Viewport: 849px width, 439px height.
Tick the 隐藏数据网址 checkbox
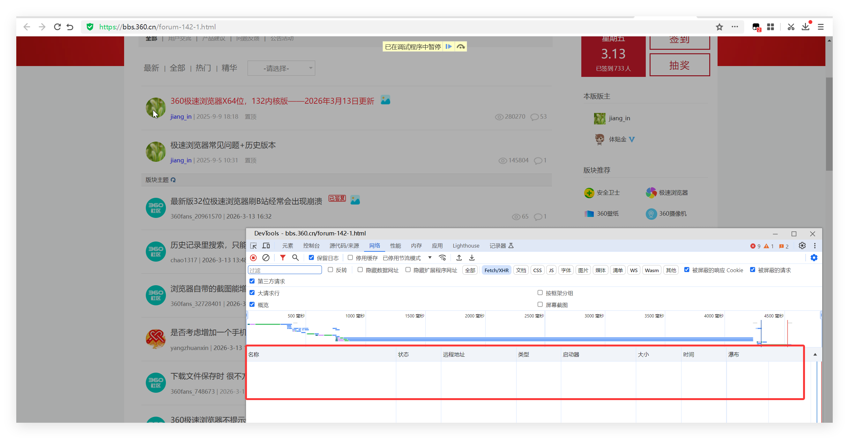click(x=360, y=270)
